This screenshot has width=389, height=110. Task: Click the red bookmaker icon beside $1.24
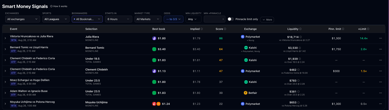click(154, 104)
